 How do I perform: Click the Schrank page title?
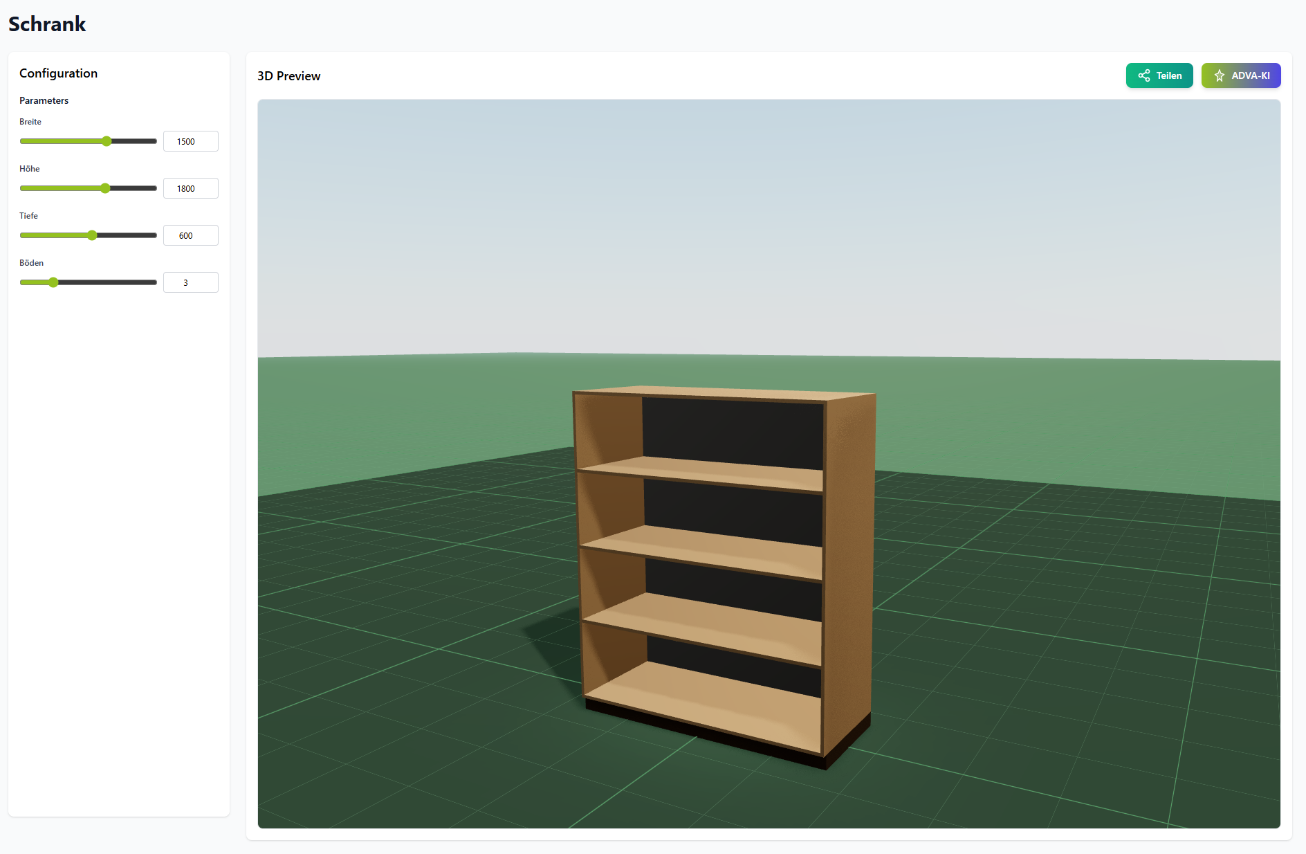[x=47, y=23]
